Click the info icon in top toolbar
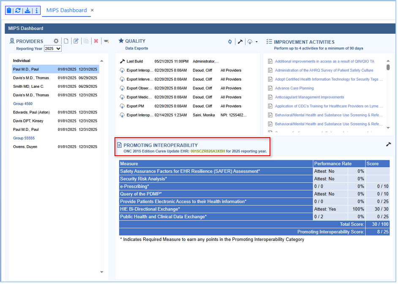This screenshot has width=398, height=284. [x=36, y=11]
